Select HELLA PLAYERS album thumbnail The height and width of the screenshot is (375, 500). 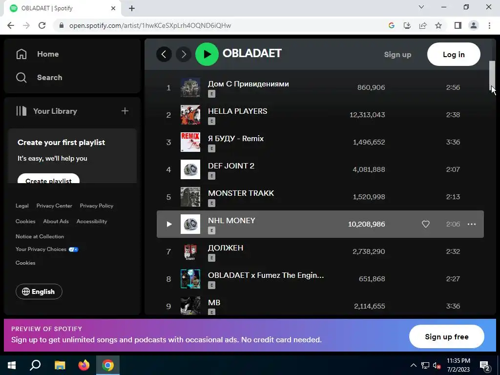(x=190, y=115)
